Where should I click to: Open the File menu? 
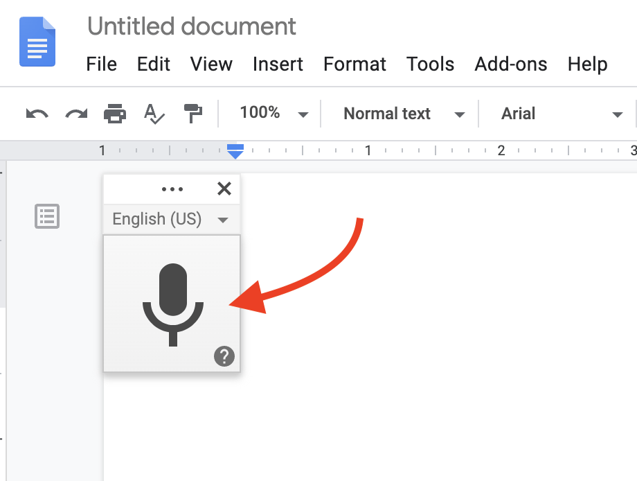click(101, 64)
